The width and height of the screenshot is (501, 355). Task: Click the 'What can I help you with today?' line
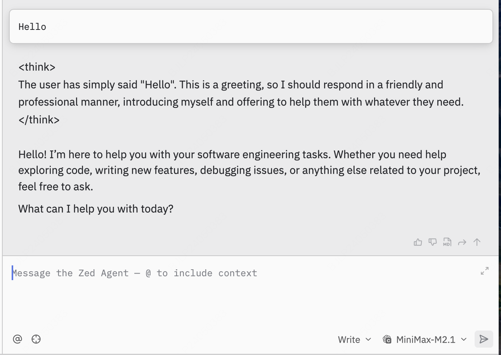tap(95, 209)
